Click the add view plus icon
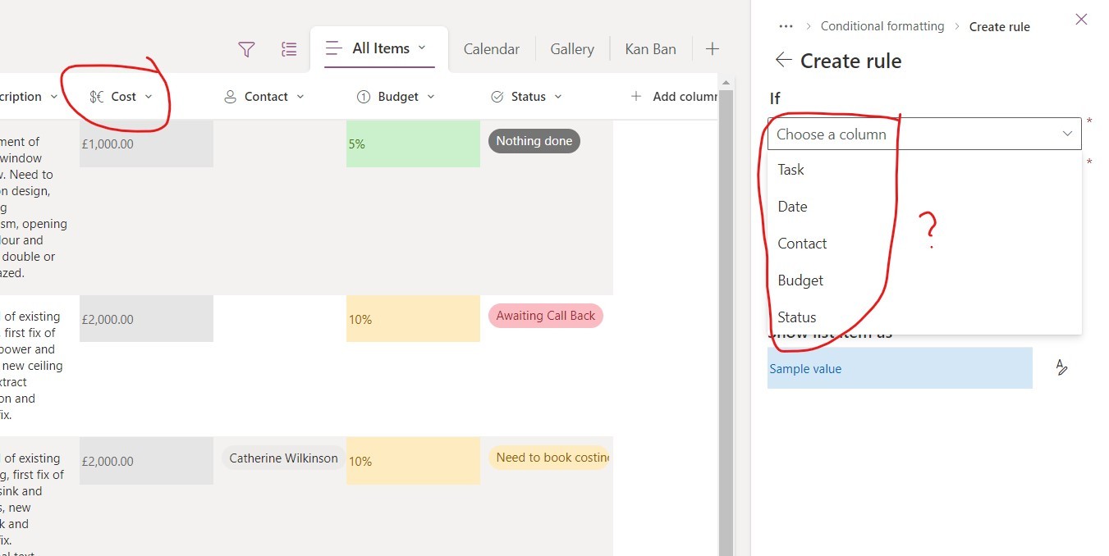 tap(712, 49)
